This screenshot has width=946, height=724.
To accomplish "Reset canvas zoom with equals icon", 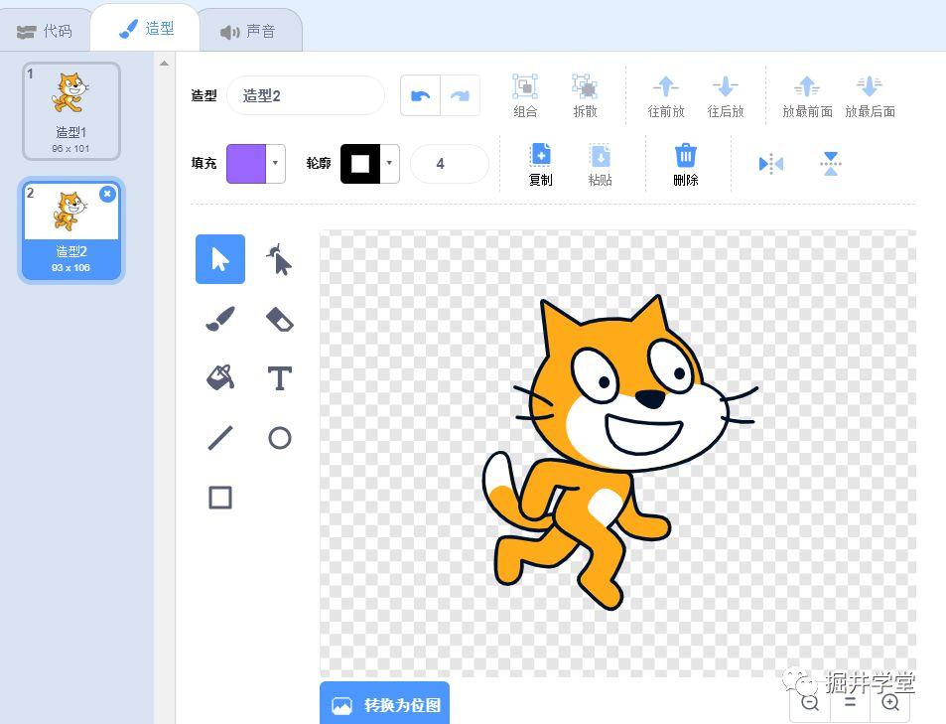I will (850, 703).
